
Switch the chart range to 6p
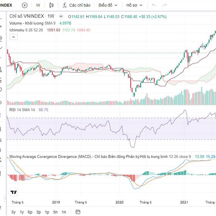[30, 212]
